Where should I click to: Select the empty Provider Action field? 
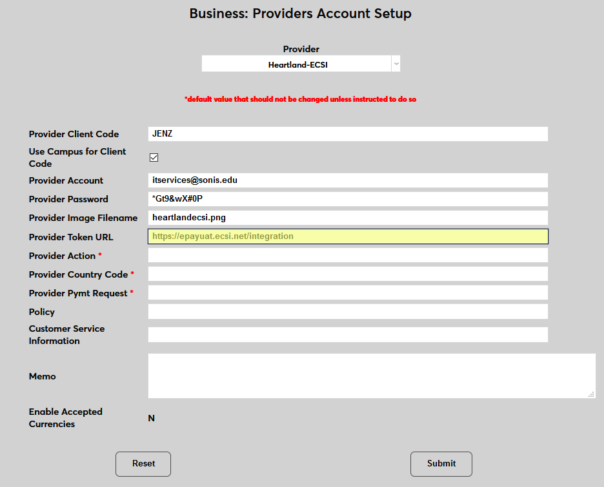click(x=348, y=255)
